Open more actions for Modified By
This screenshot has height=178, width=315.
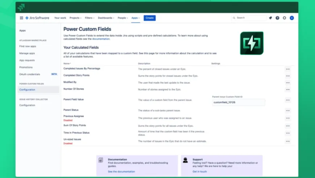(288, 83)
